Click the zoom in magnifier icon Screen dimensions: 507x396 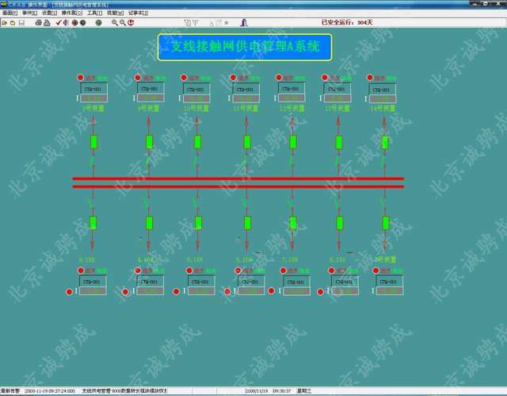click(114, 23)
